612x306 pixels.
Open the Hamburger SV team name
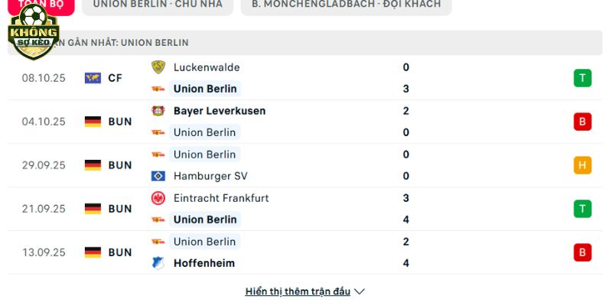pos(209,176)
